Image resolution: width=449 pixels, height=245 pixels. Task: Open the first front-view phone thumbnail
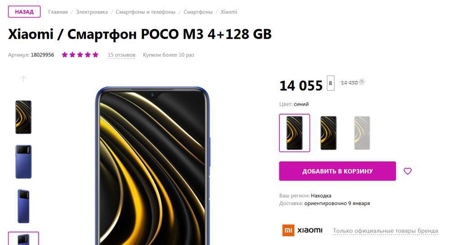[x=23, y=117]
